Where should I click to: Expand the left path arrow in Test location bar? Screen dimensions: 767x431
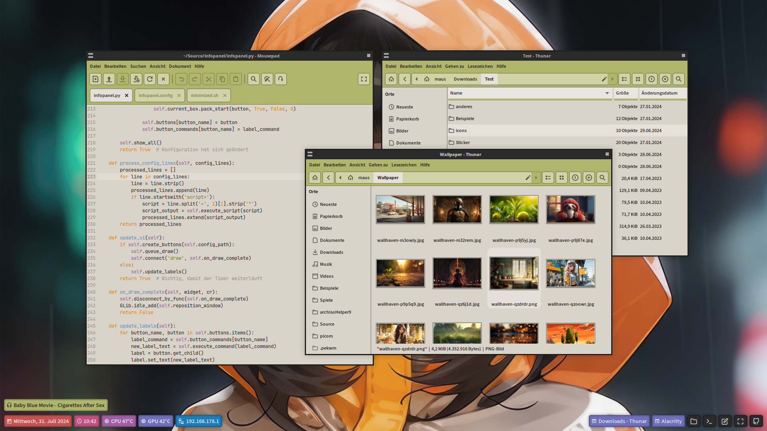(417, 79)
